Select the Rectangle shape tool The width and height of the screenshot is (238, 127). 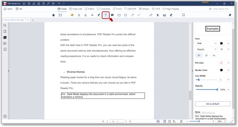119,15
